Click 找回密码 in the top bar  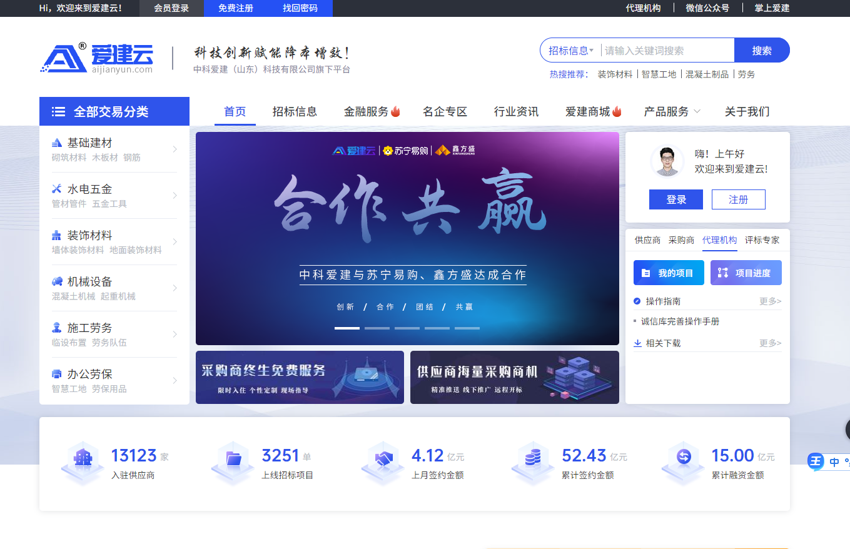[x=300, y=8]
